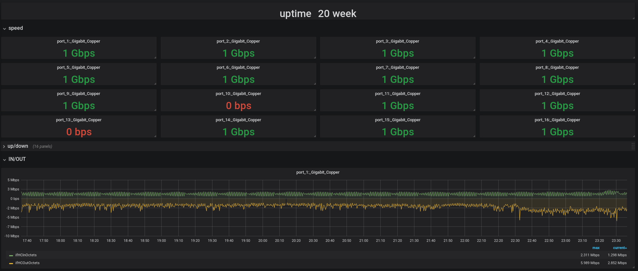
Task: Open port_10 speed panel title menu
Action: pos(238,94)
